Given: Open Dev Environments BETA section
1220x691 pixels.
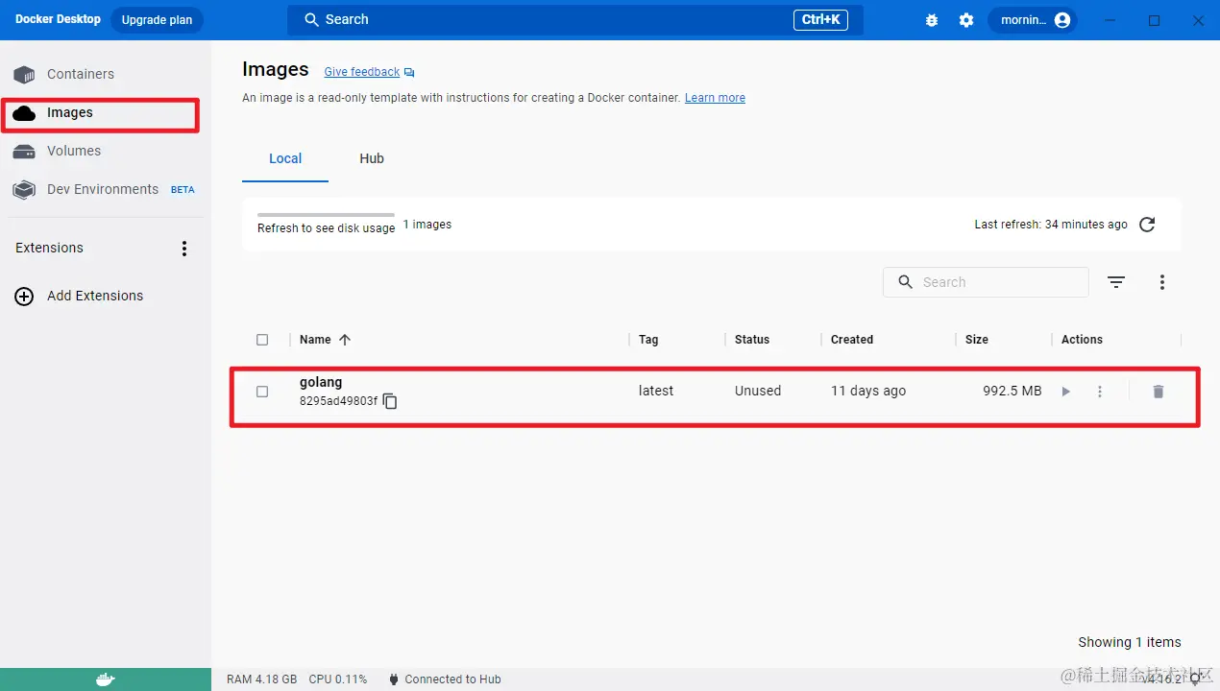Looking at the screenshot, I should tap(106, 189).
